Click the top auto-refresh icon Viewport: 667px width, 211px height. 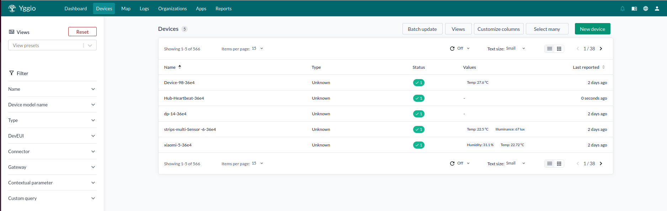pyautogui.click(x=452, y=49)
